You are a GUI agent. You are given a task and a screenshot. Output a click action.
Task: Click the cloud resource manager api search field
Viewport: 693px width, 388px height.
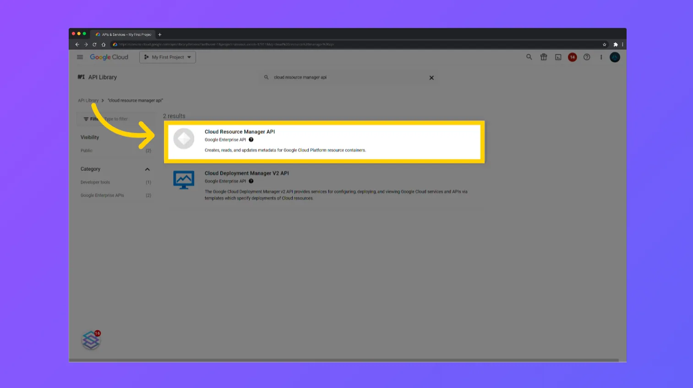(x=348, y=77)
